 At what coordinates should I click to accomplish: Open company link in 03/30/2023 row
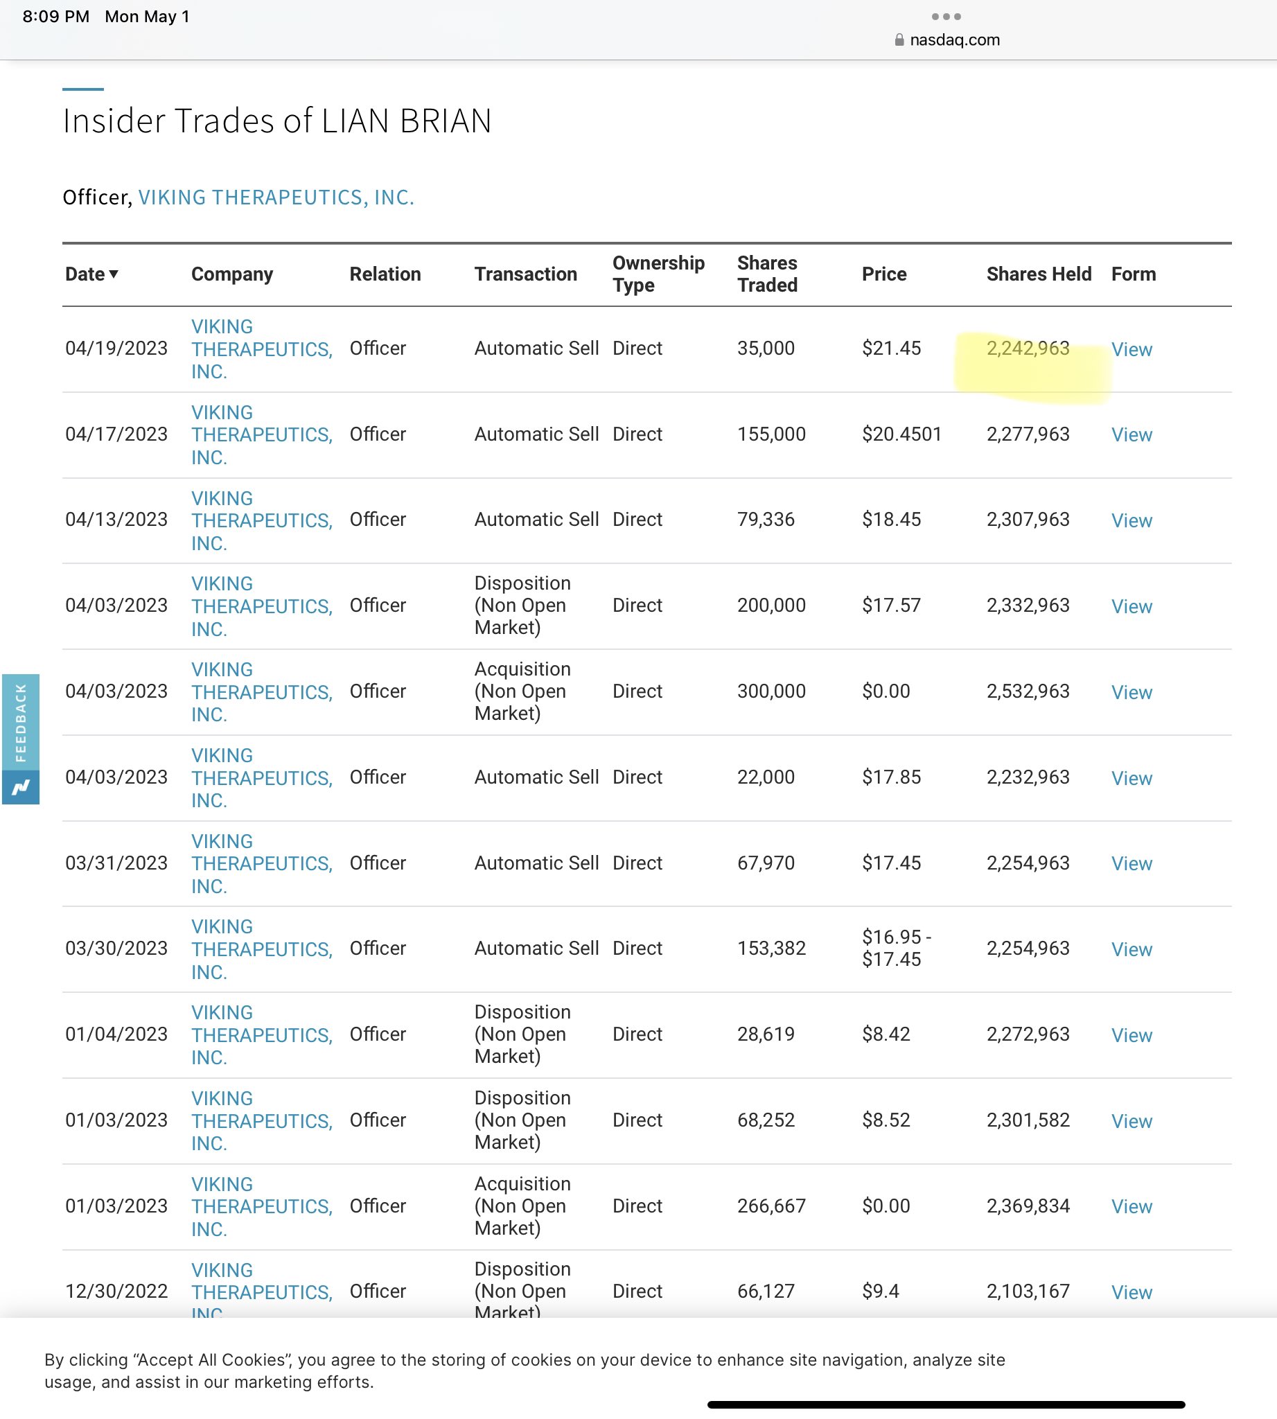(x=262, y=949)
